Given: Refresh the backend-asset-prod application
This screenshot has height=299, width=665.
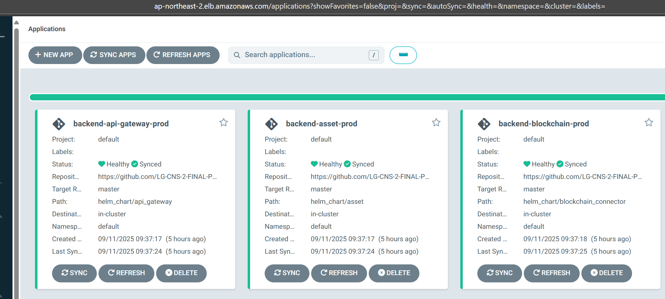Looking at the screenshot, I should [x=339, y=273].
